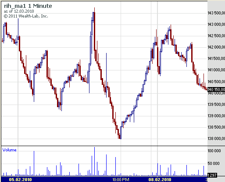Click the 139 000,00 price axis label

[216, 115]
